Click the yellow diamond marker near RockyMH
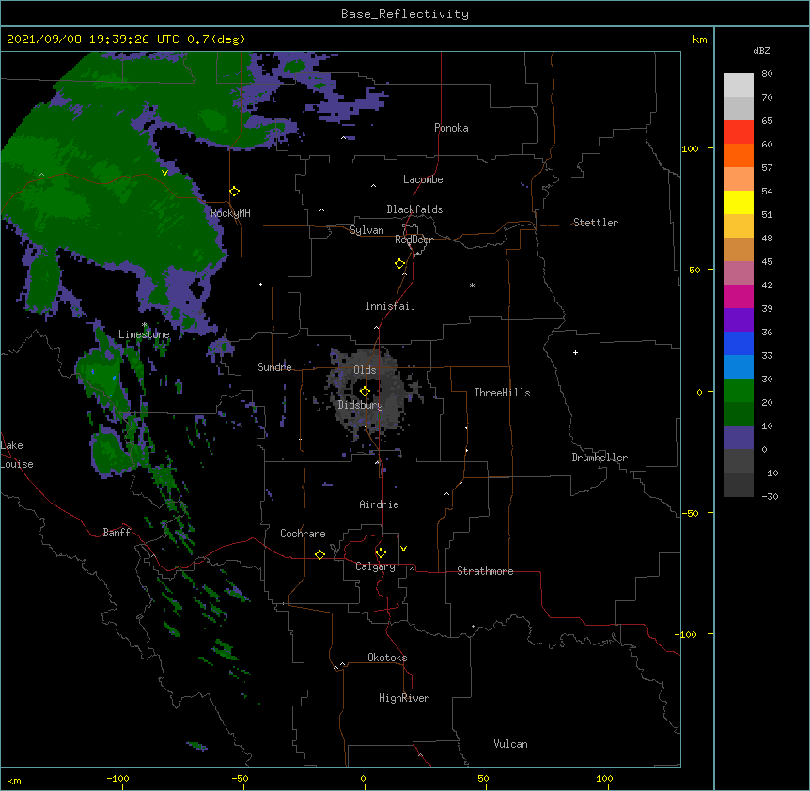This screenshot has width=810, height=791. click(x=235, y=192)
